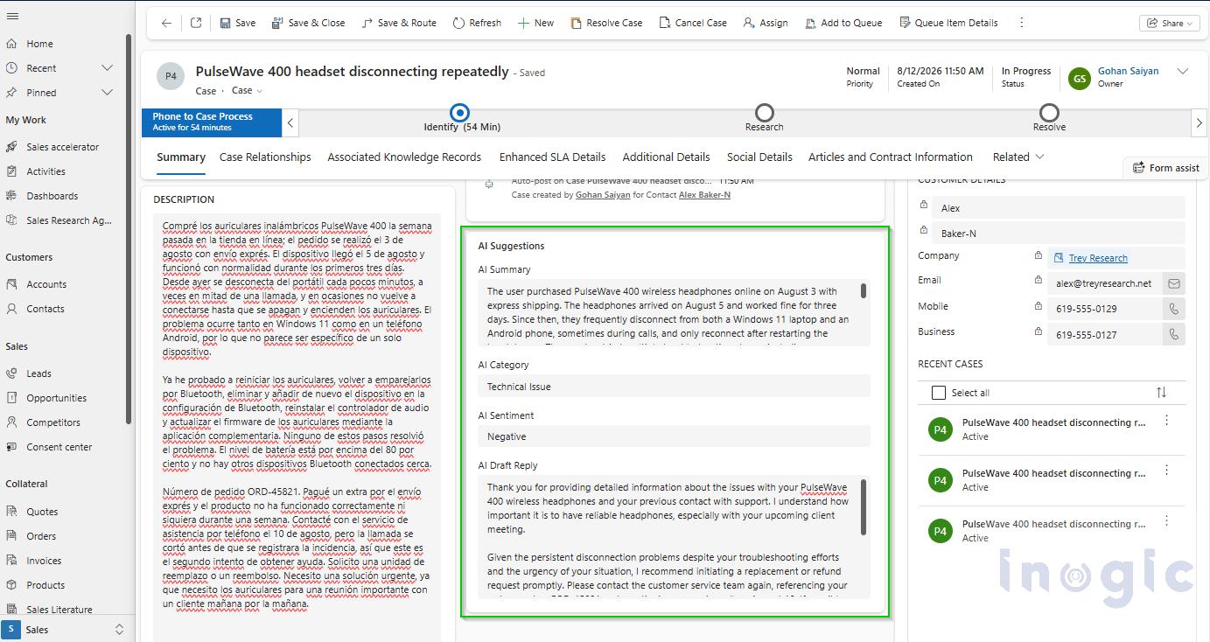
Task: Open Competitors in sidebar
Action: click(52, 422)
